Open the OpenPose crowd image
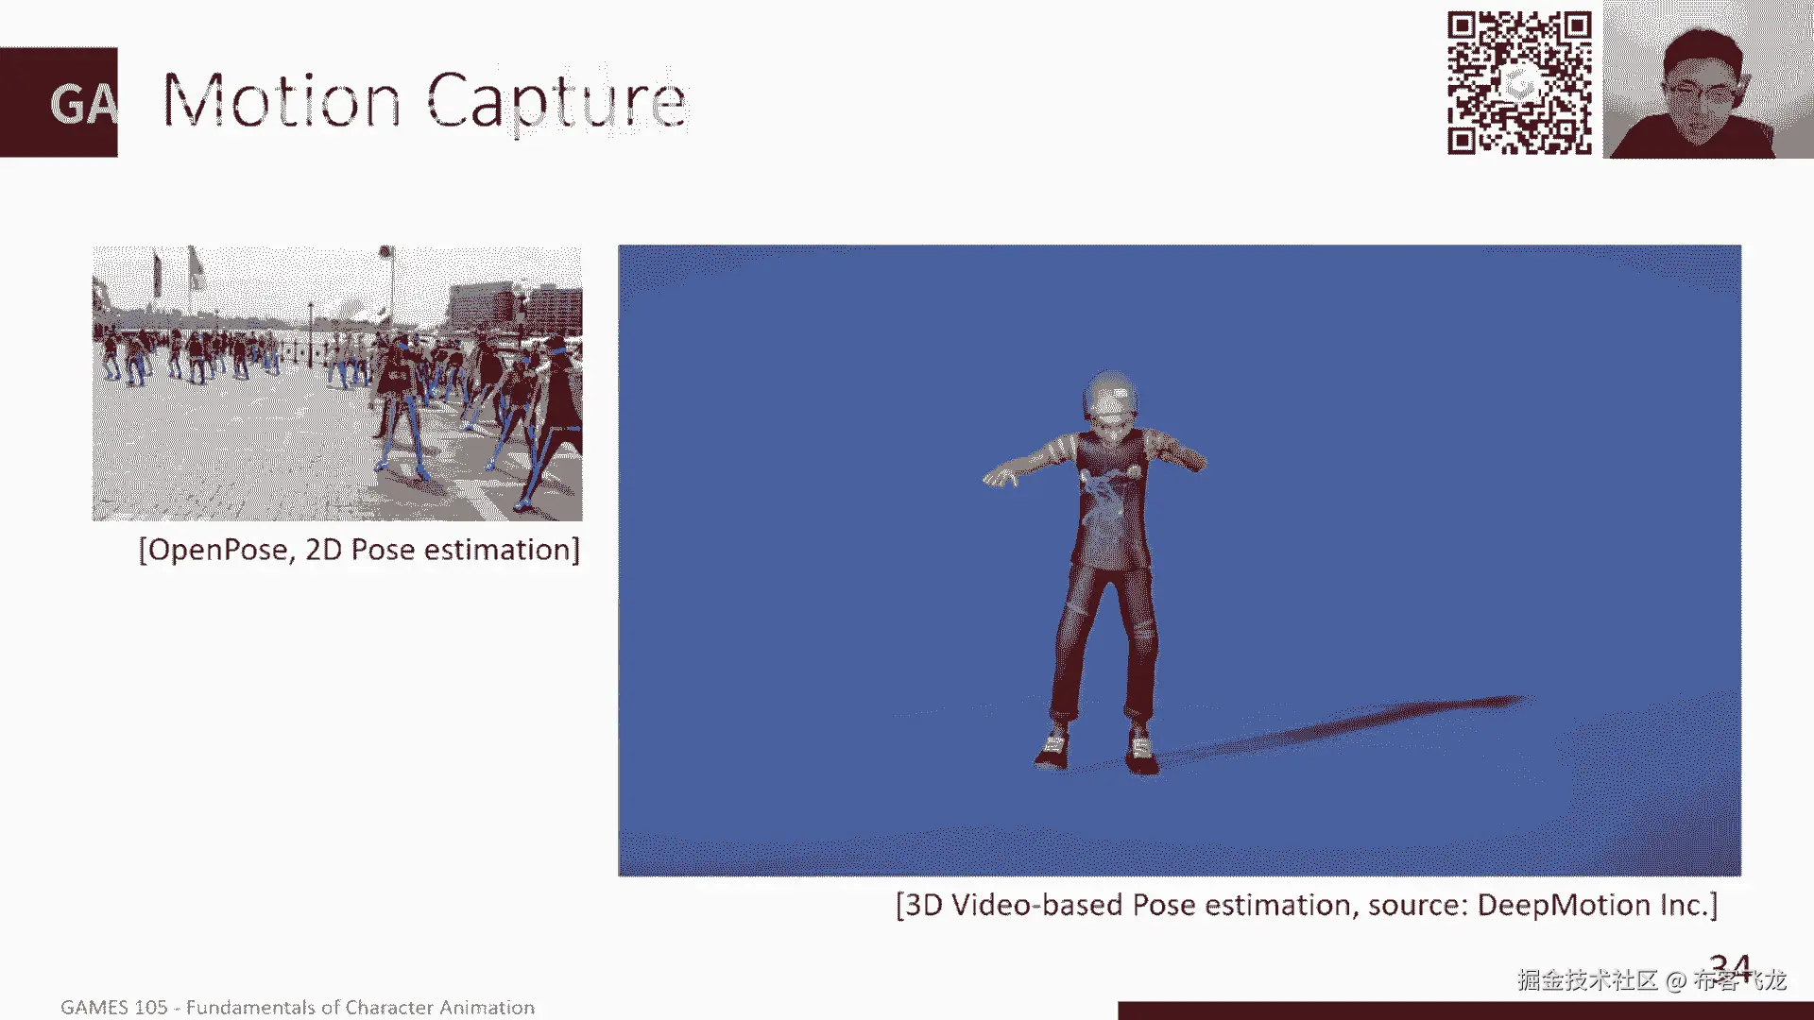 pyautogui.click(x=336, y=382)
